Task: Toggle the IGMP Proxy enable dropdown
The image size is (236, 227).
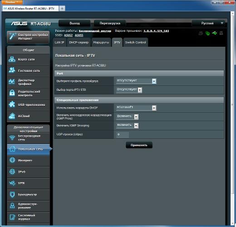Action: coord(127,117)
